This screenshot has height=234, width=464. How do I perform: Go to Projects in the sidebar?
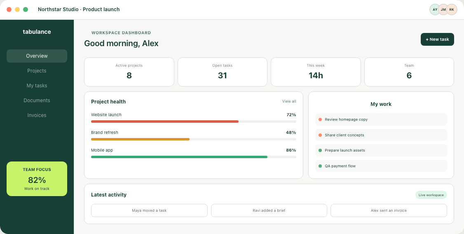click(x=37, y=71)
